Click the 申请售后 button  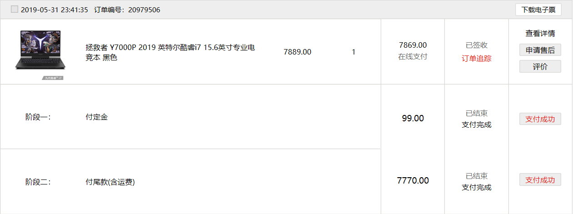point(540,50)
